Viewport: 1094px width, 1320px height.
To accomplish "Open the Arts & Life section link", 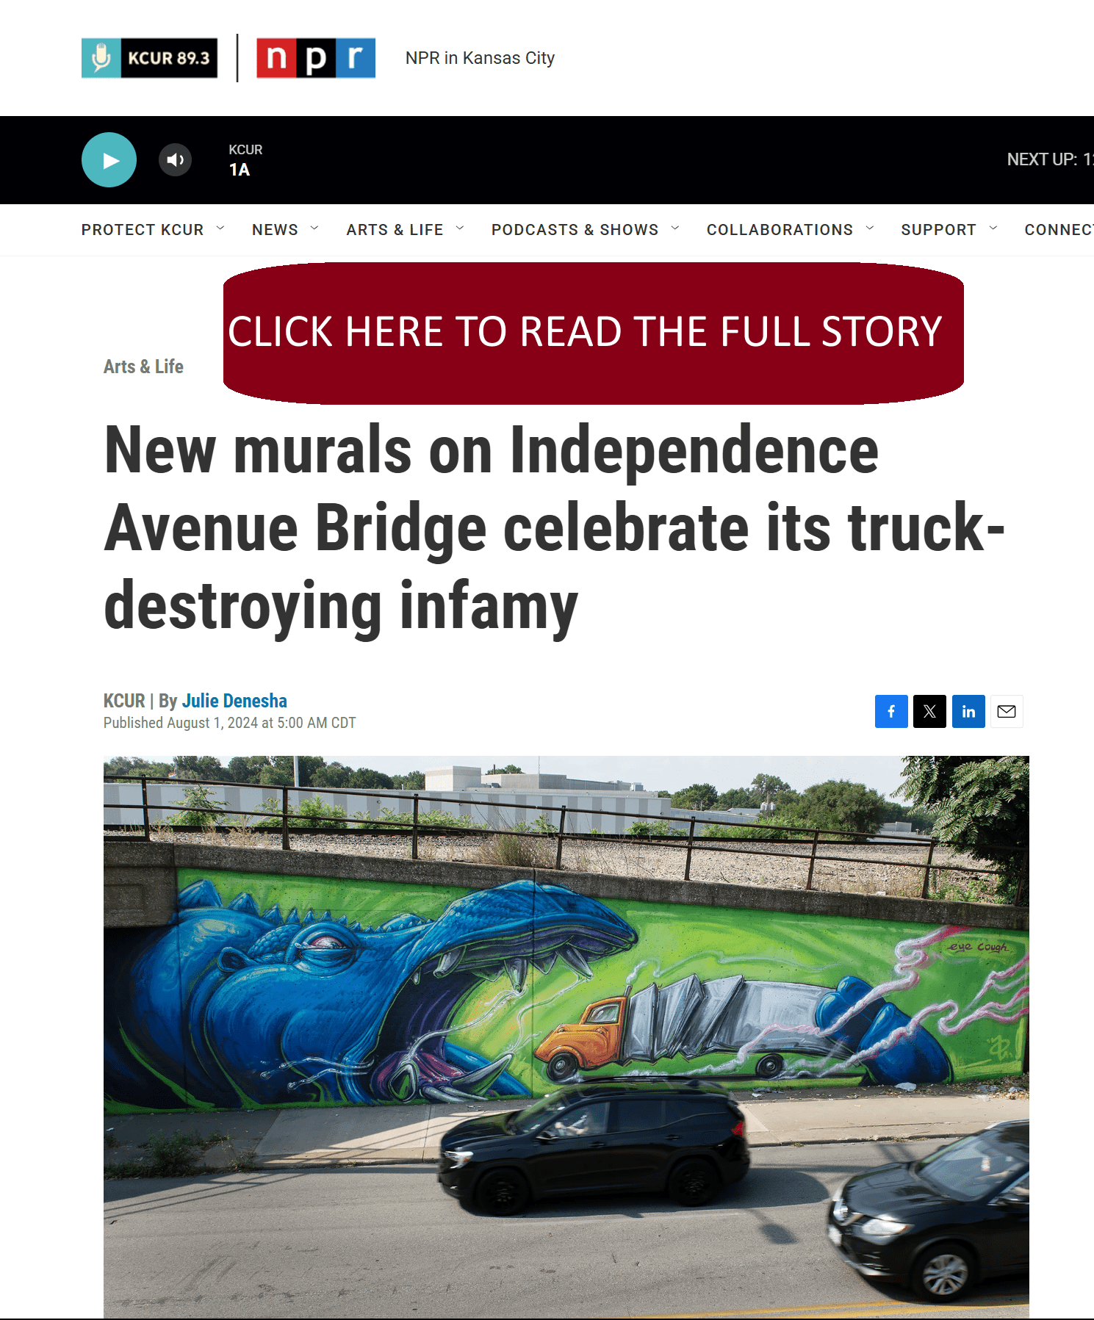I will 143,367.
